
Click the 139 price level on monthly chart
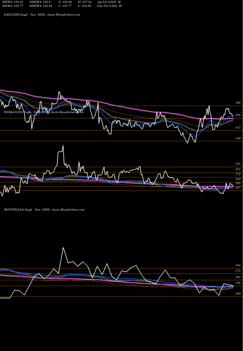tap(238, 293)
